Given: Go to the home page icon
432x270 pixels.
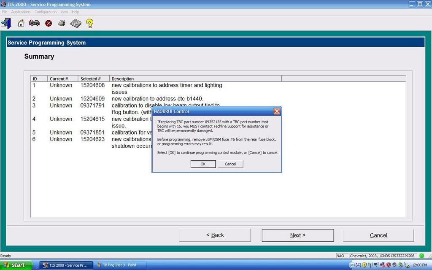Looking at the screenshot, I should tap(21, 23).
